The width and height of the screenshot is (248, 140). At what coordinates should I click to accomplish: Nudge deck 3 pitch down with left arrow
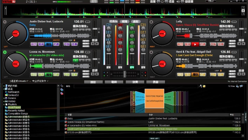pyautogui.click(x=93, y=74)
